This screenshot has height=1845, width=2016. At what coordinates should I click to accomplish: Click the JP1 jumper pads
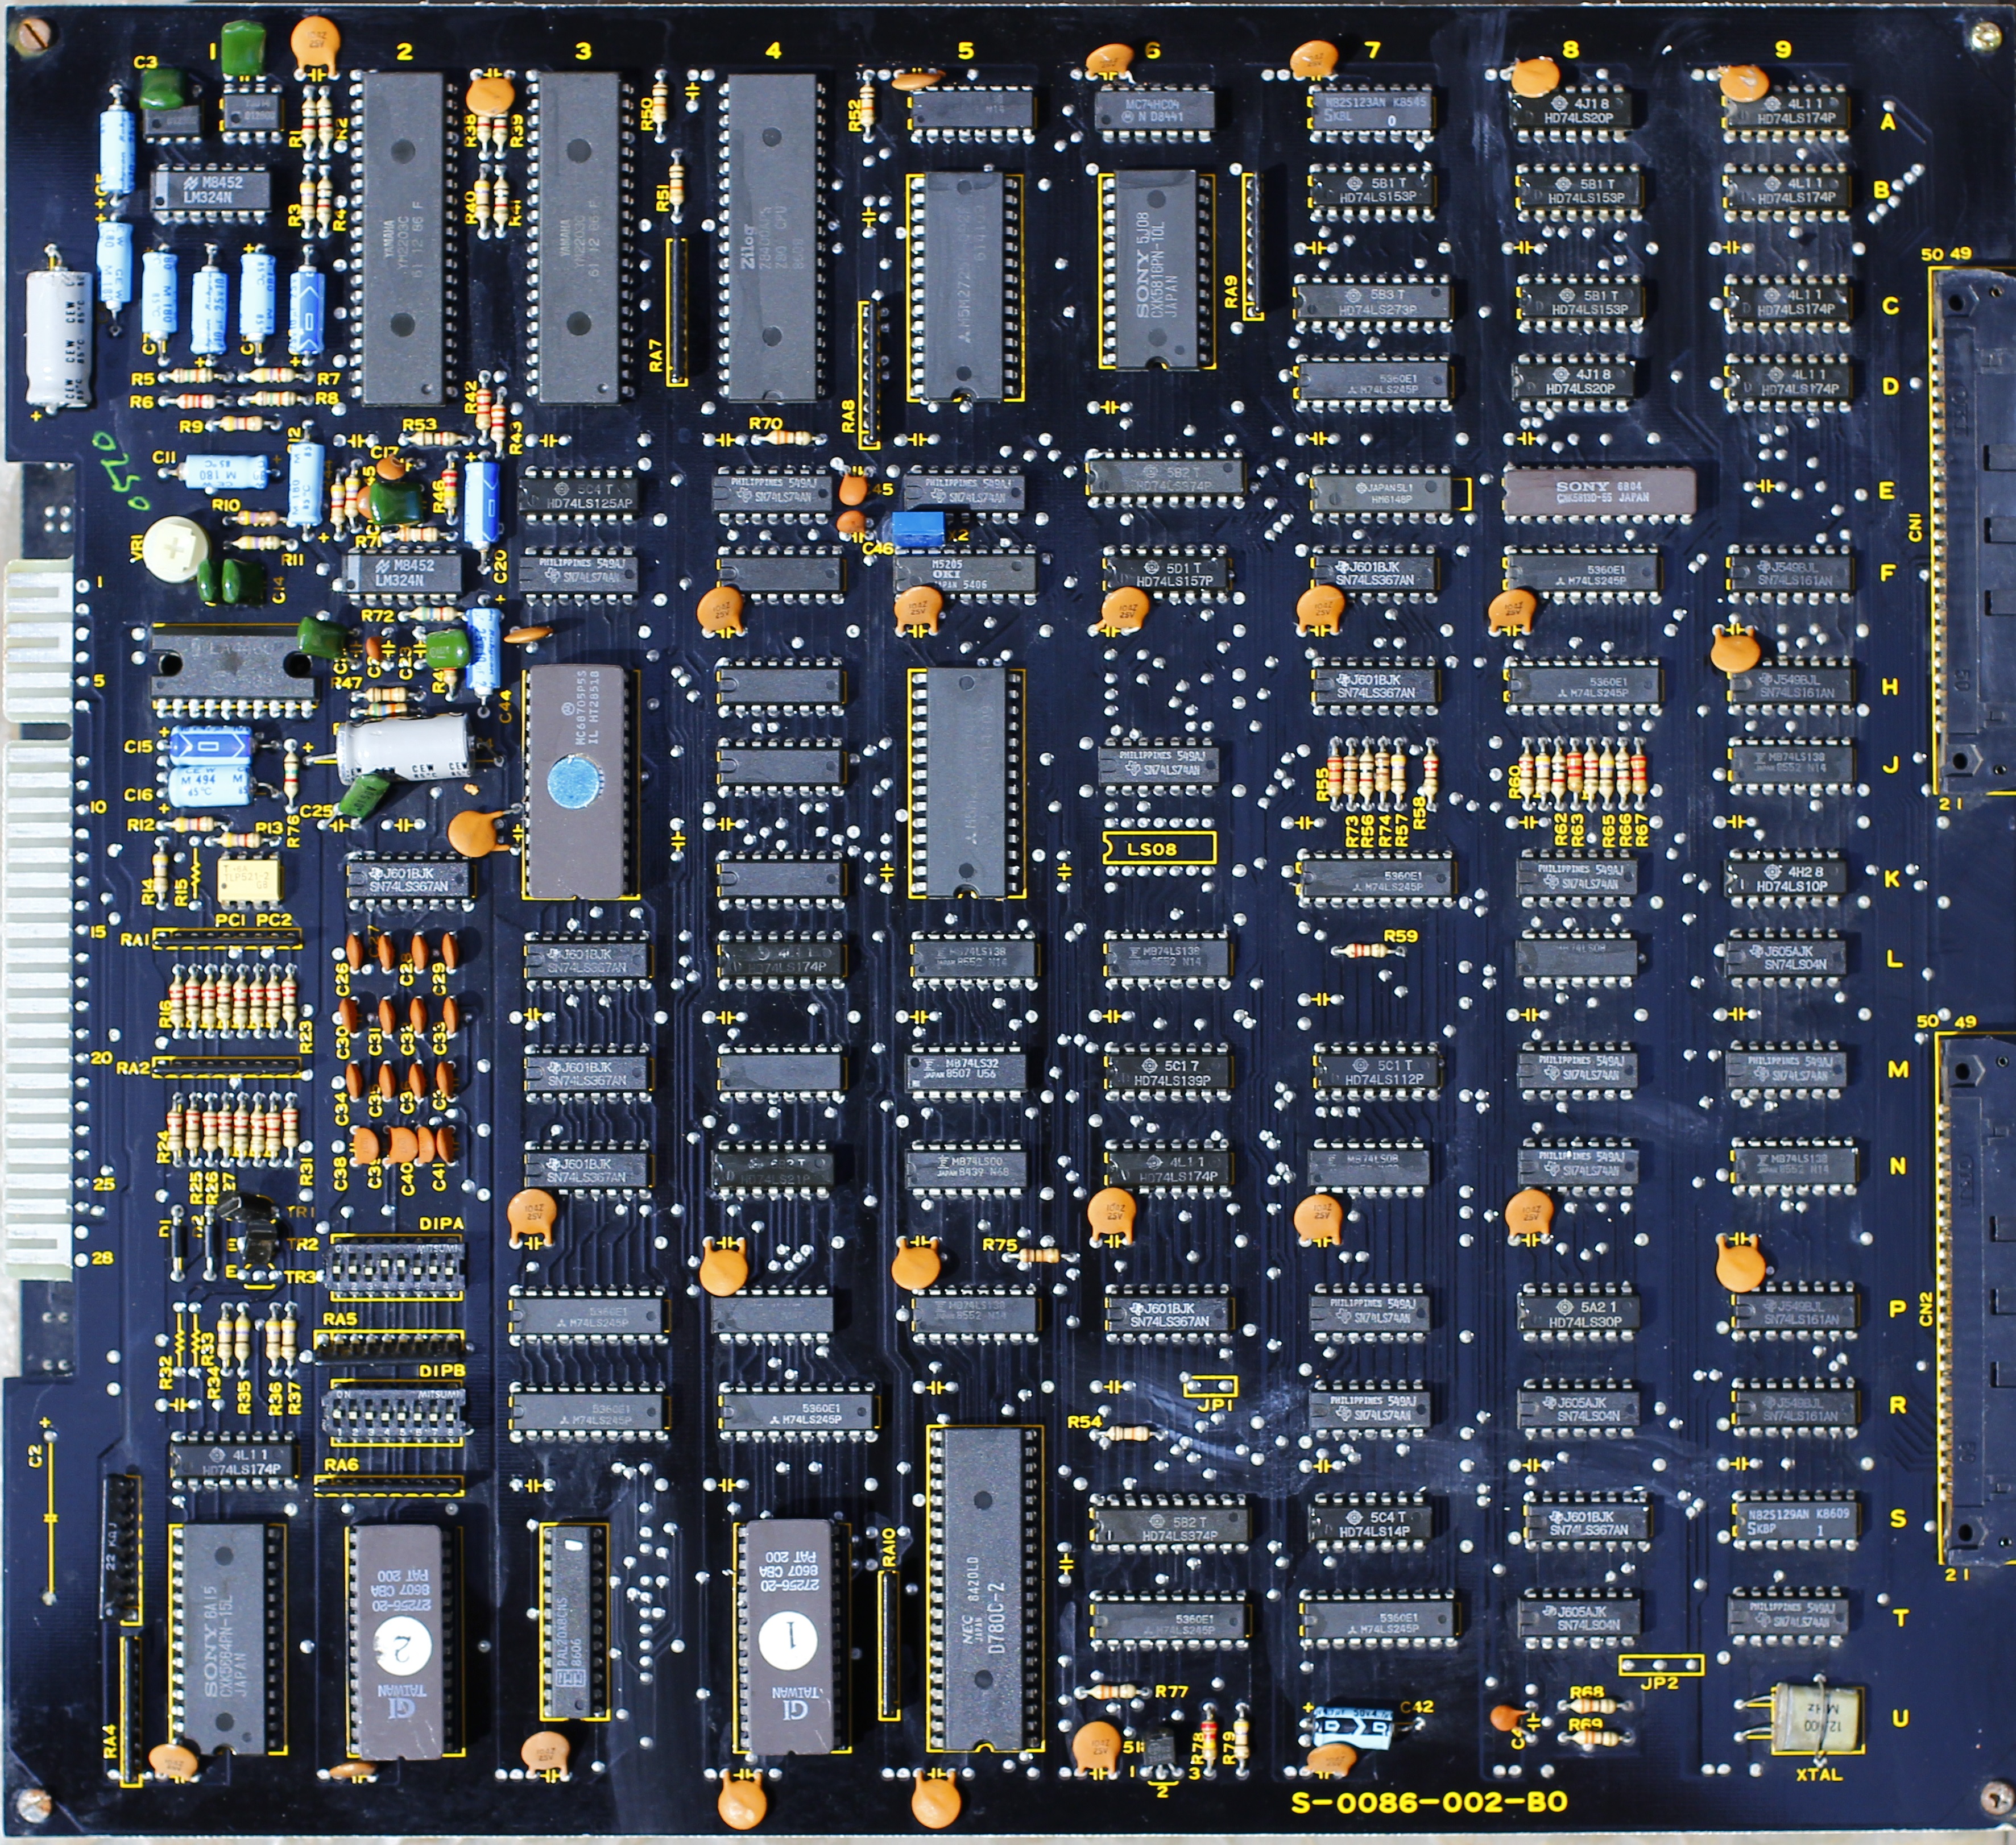1210,1387
